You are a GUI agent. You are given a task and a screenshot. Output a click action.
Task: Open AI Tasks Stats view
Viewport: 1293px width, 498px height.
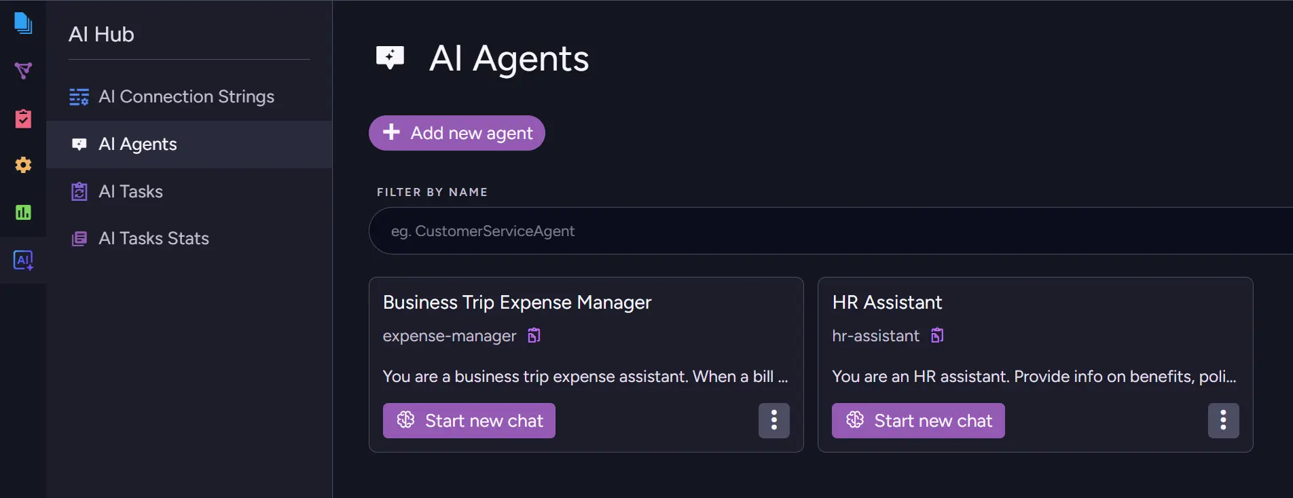(x=153, y=239)
